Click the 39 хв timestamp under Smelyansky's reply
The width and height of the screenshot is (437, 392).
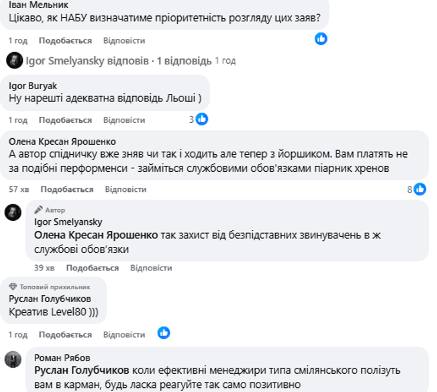pyautogui.click(x=44, y=268)
